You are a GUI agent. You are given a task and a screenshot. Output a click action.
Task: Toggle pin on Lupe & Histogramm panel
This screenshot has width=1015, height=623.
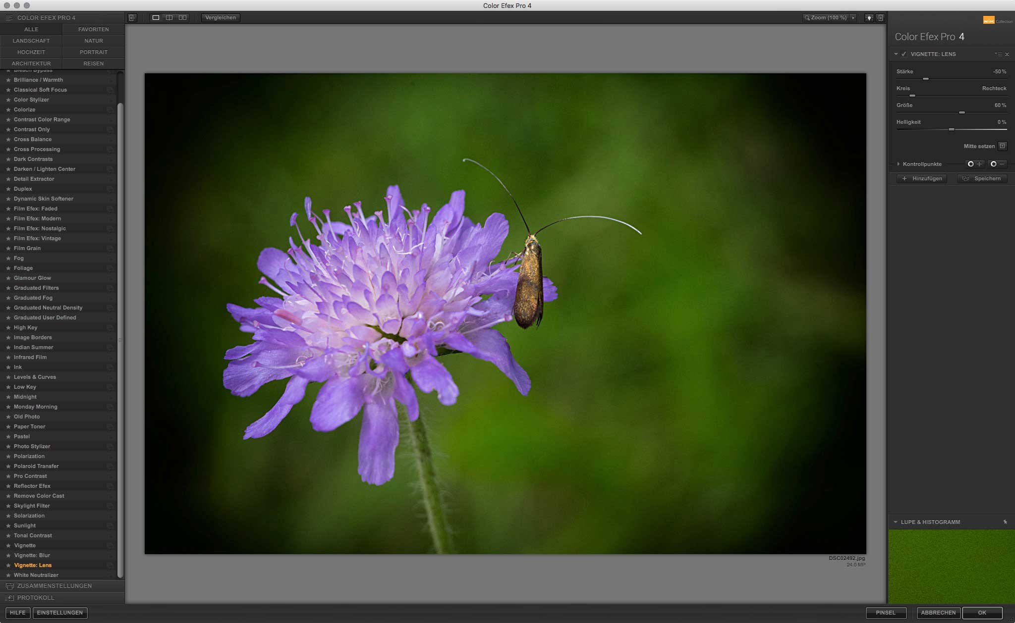pos(1005,522)
